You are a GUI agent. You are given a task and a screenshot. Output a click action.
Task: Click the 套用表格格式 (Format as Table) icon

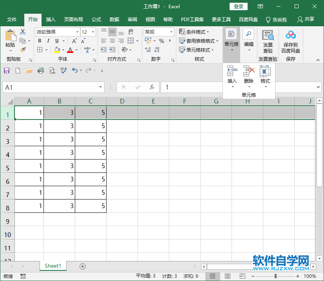(x=198, y=41)
